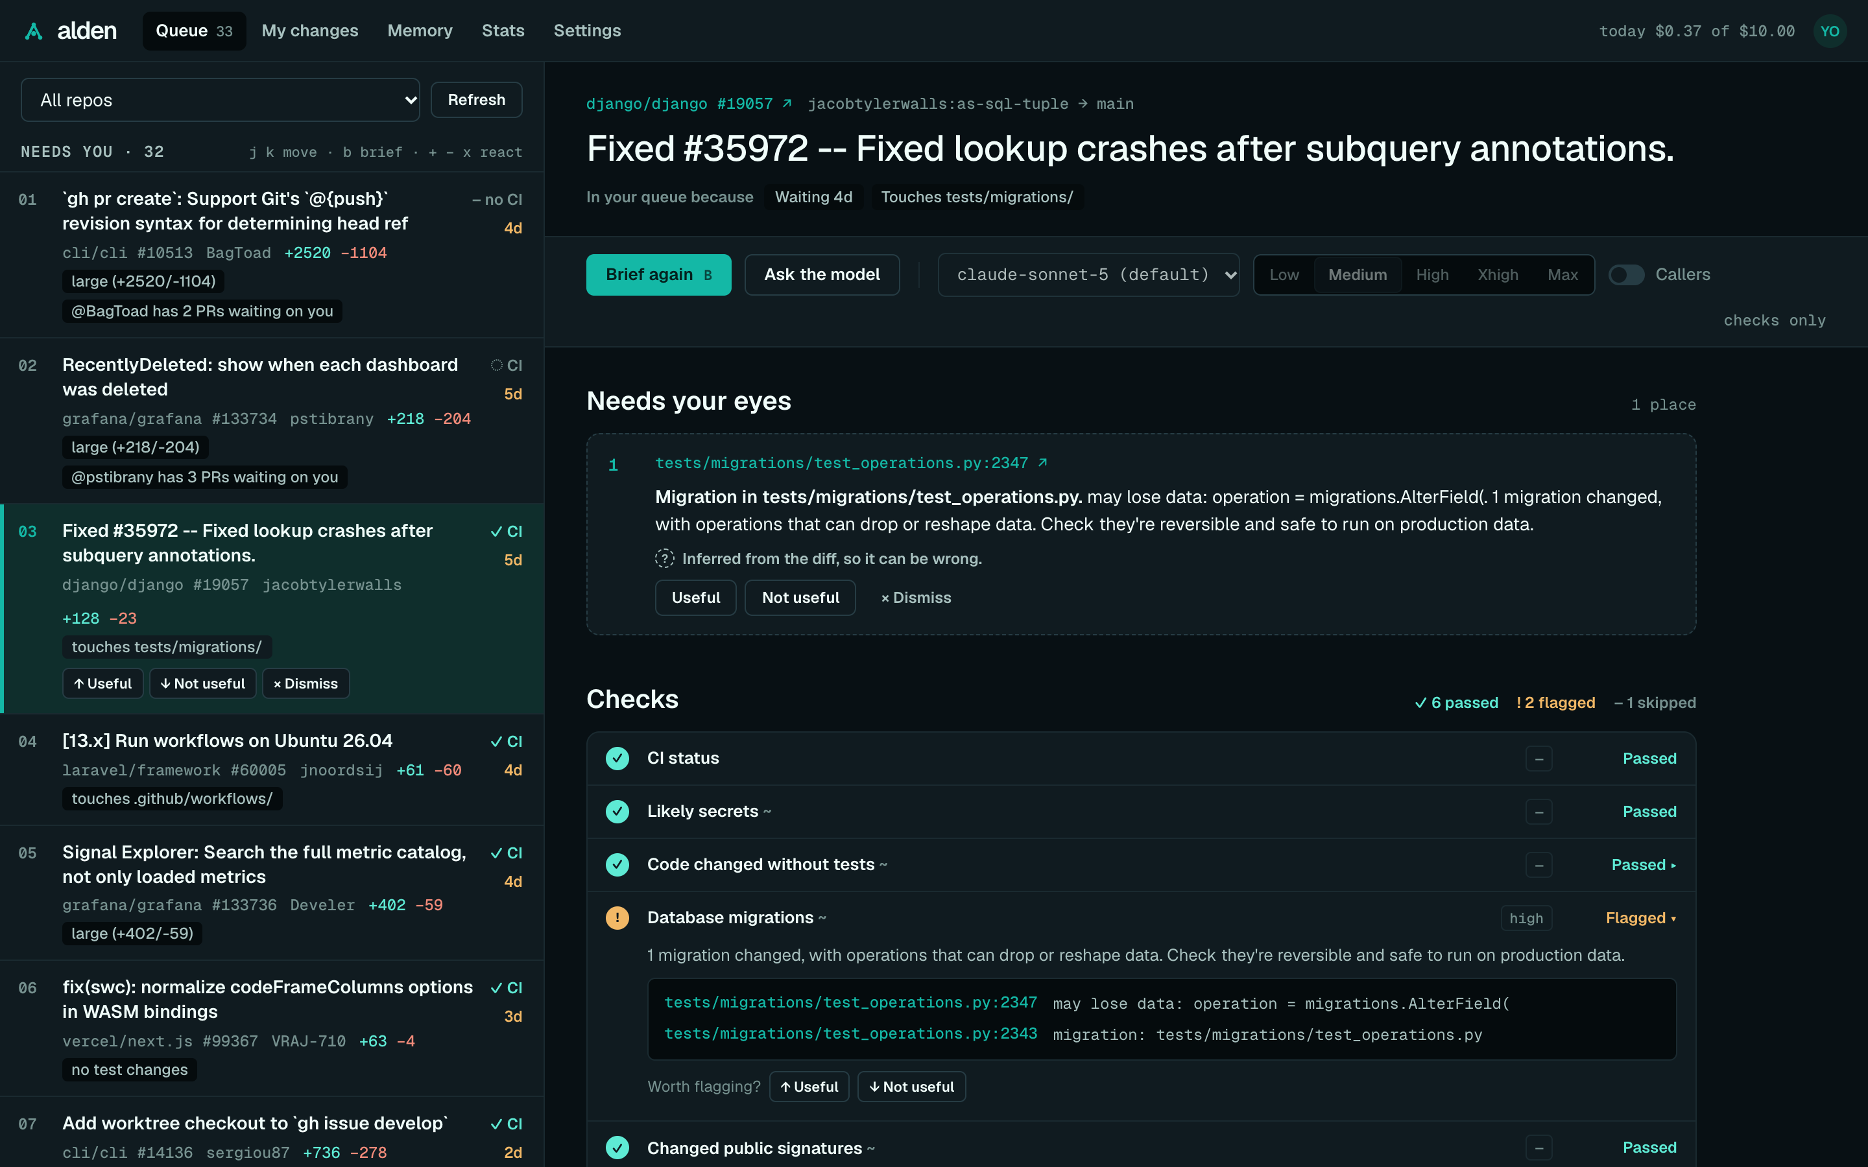This screenshot has height=1167, width=1868.
Task: Open the All repos dropdown
Action: click(220, 100)
